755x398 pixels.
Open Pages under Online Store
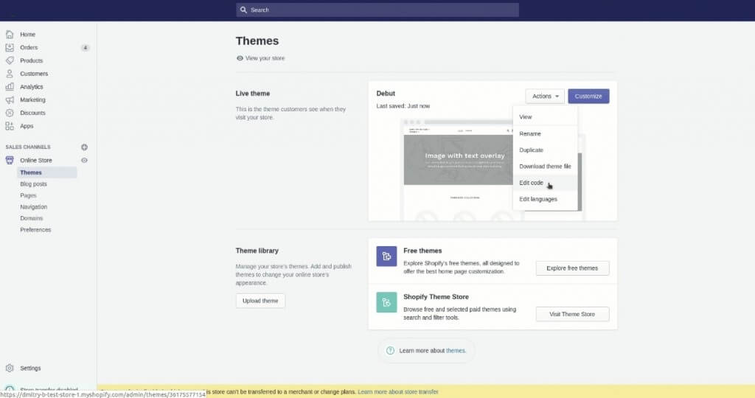pyautogui.click(x=28, y=195)
